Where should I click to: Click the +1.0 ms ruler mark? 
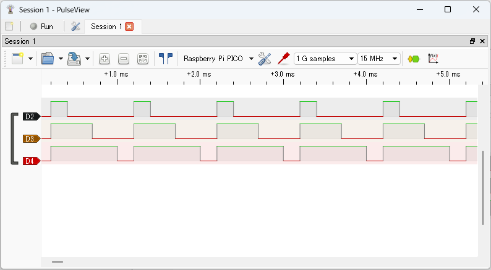[116, 74]
